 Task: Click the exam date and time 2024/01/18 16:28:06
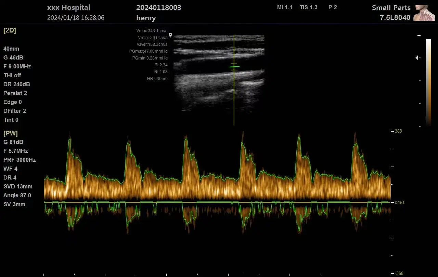tap(76, 18)
